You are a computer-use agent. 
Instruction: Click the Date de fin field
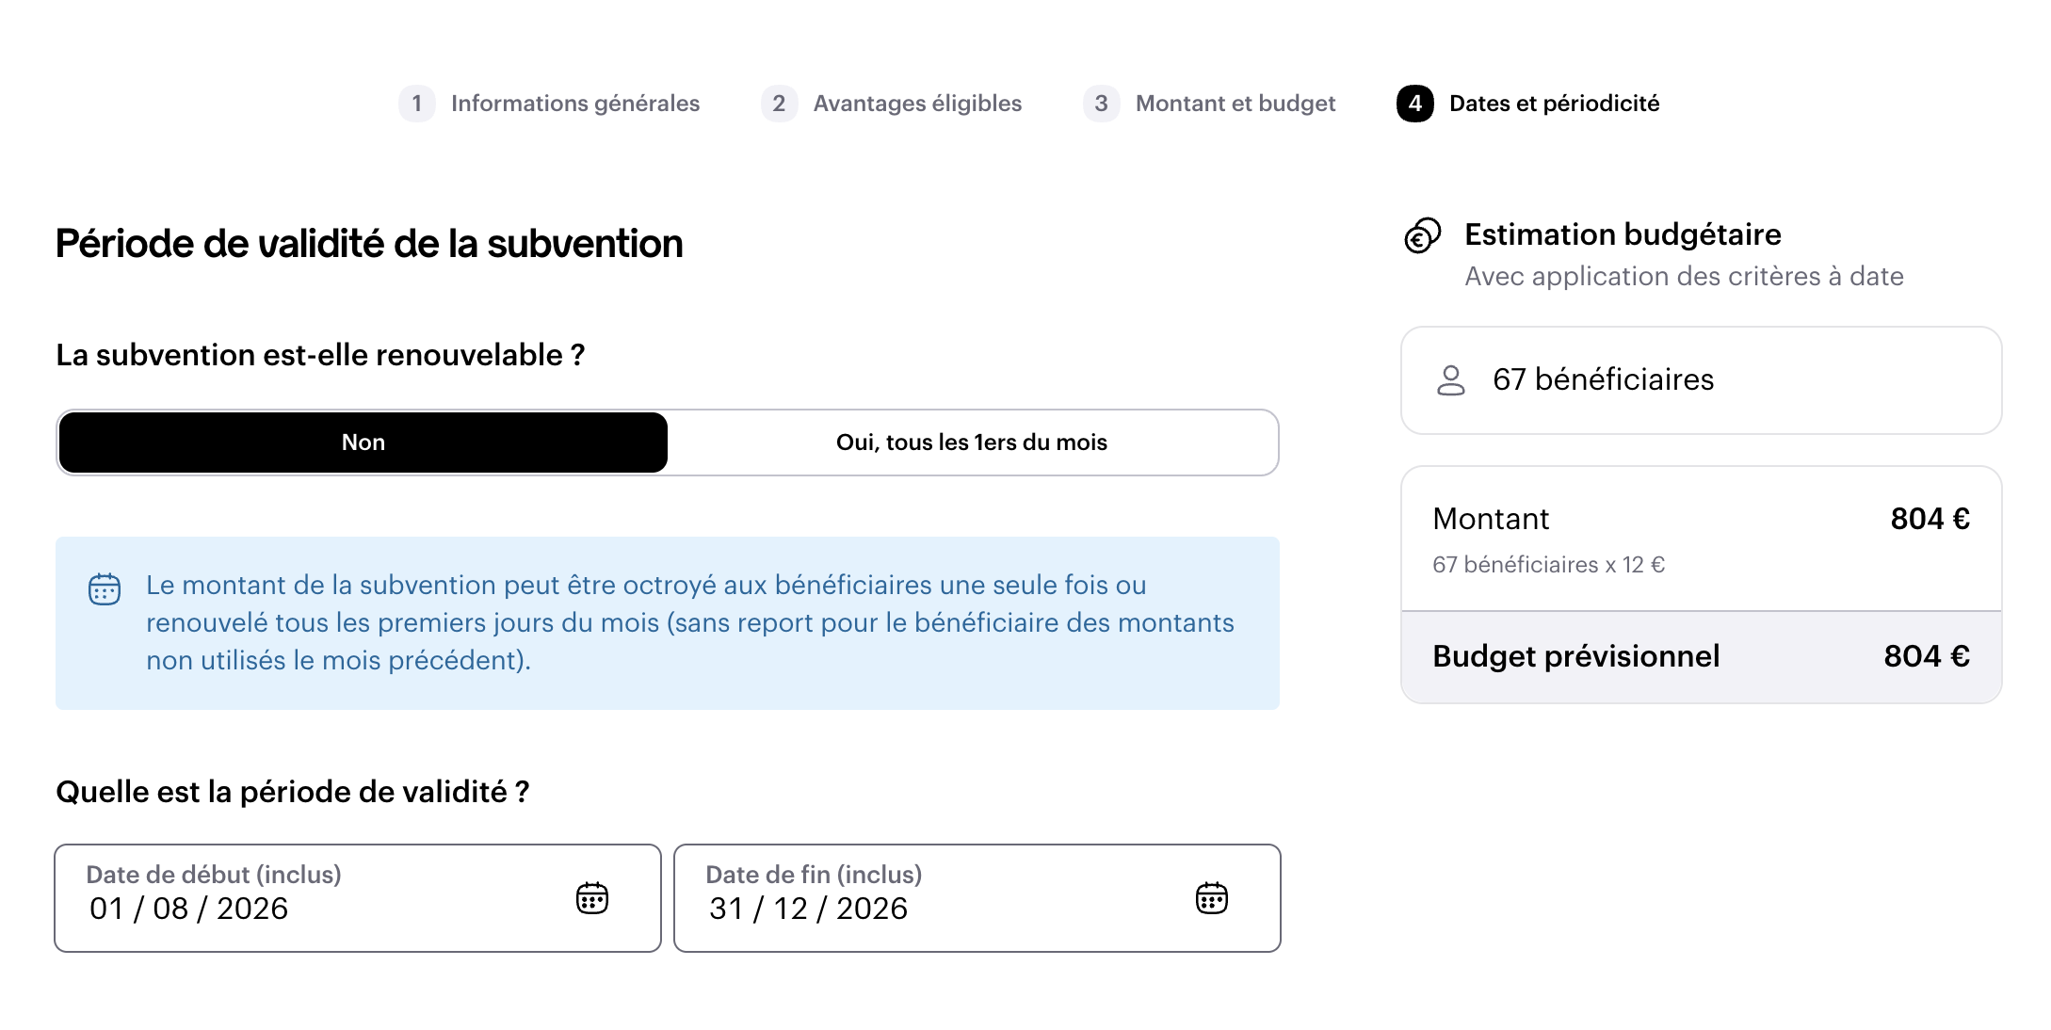tap(977, 898)
